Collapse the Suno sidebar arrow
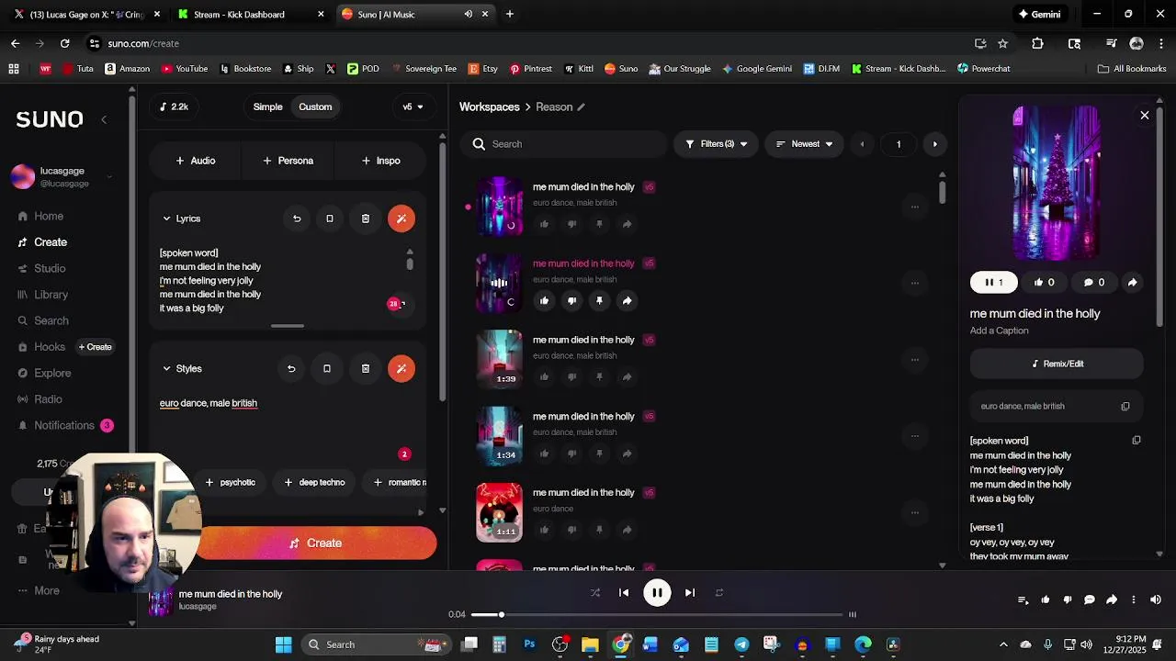 coord(104,119)
